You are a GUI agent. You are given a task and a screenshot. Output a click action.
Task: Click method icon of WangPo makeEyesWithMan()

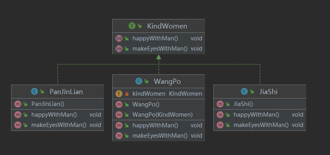pyautogui.click(x=119, y=136)
